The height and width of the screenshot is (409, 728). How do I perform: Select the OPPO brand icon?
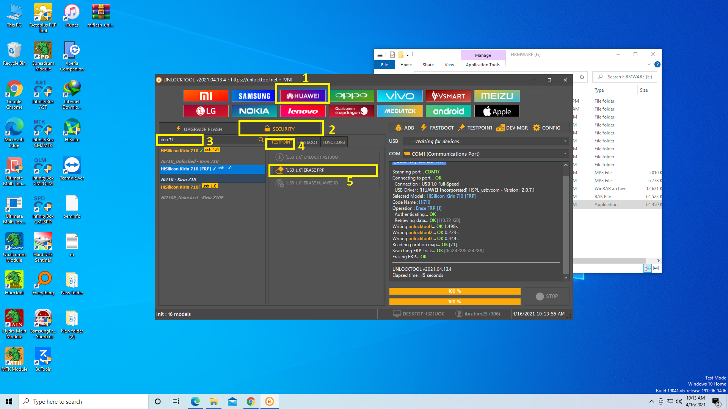(351, 96)
